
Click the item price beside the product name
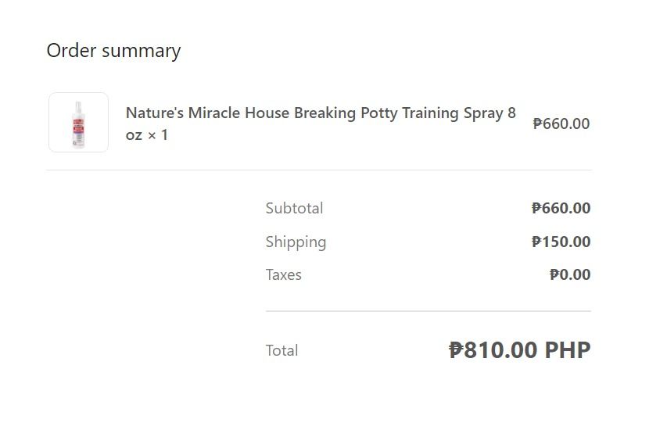561,124
